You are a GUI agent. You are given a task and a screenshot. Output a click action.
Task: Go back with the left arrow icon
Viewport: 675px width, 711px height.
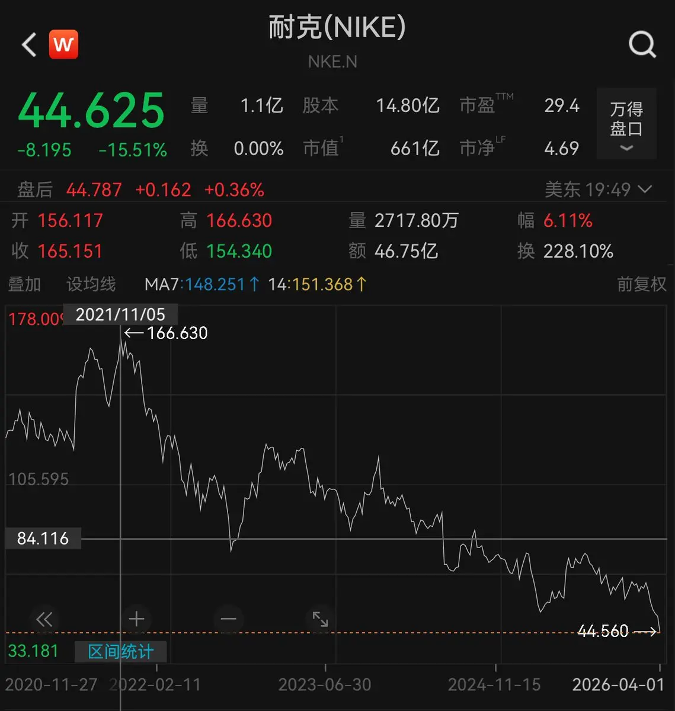coord(29,44)
